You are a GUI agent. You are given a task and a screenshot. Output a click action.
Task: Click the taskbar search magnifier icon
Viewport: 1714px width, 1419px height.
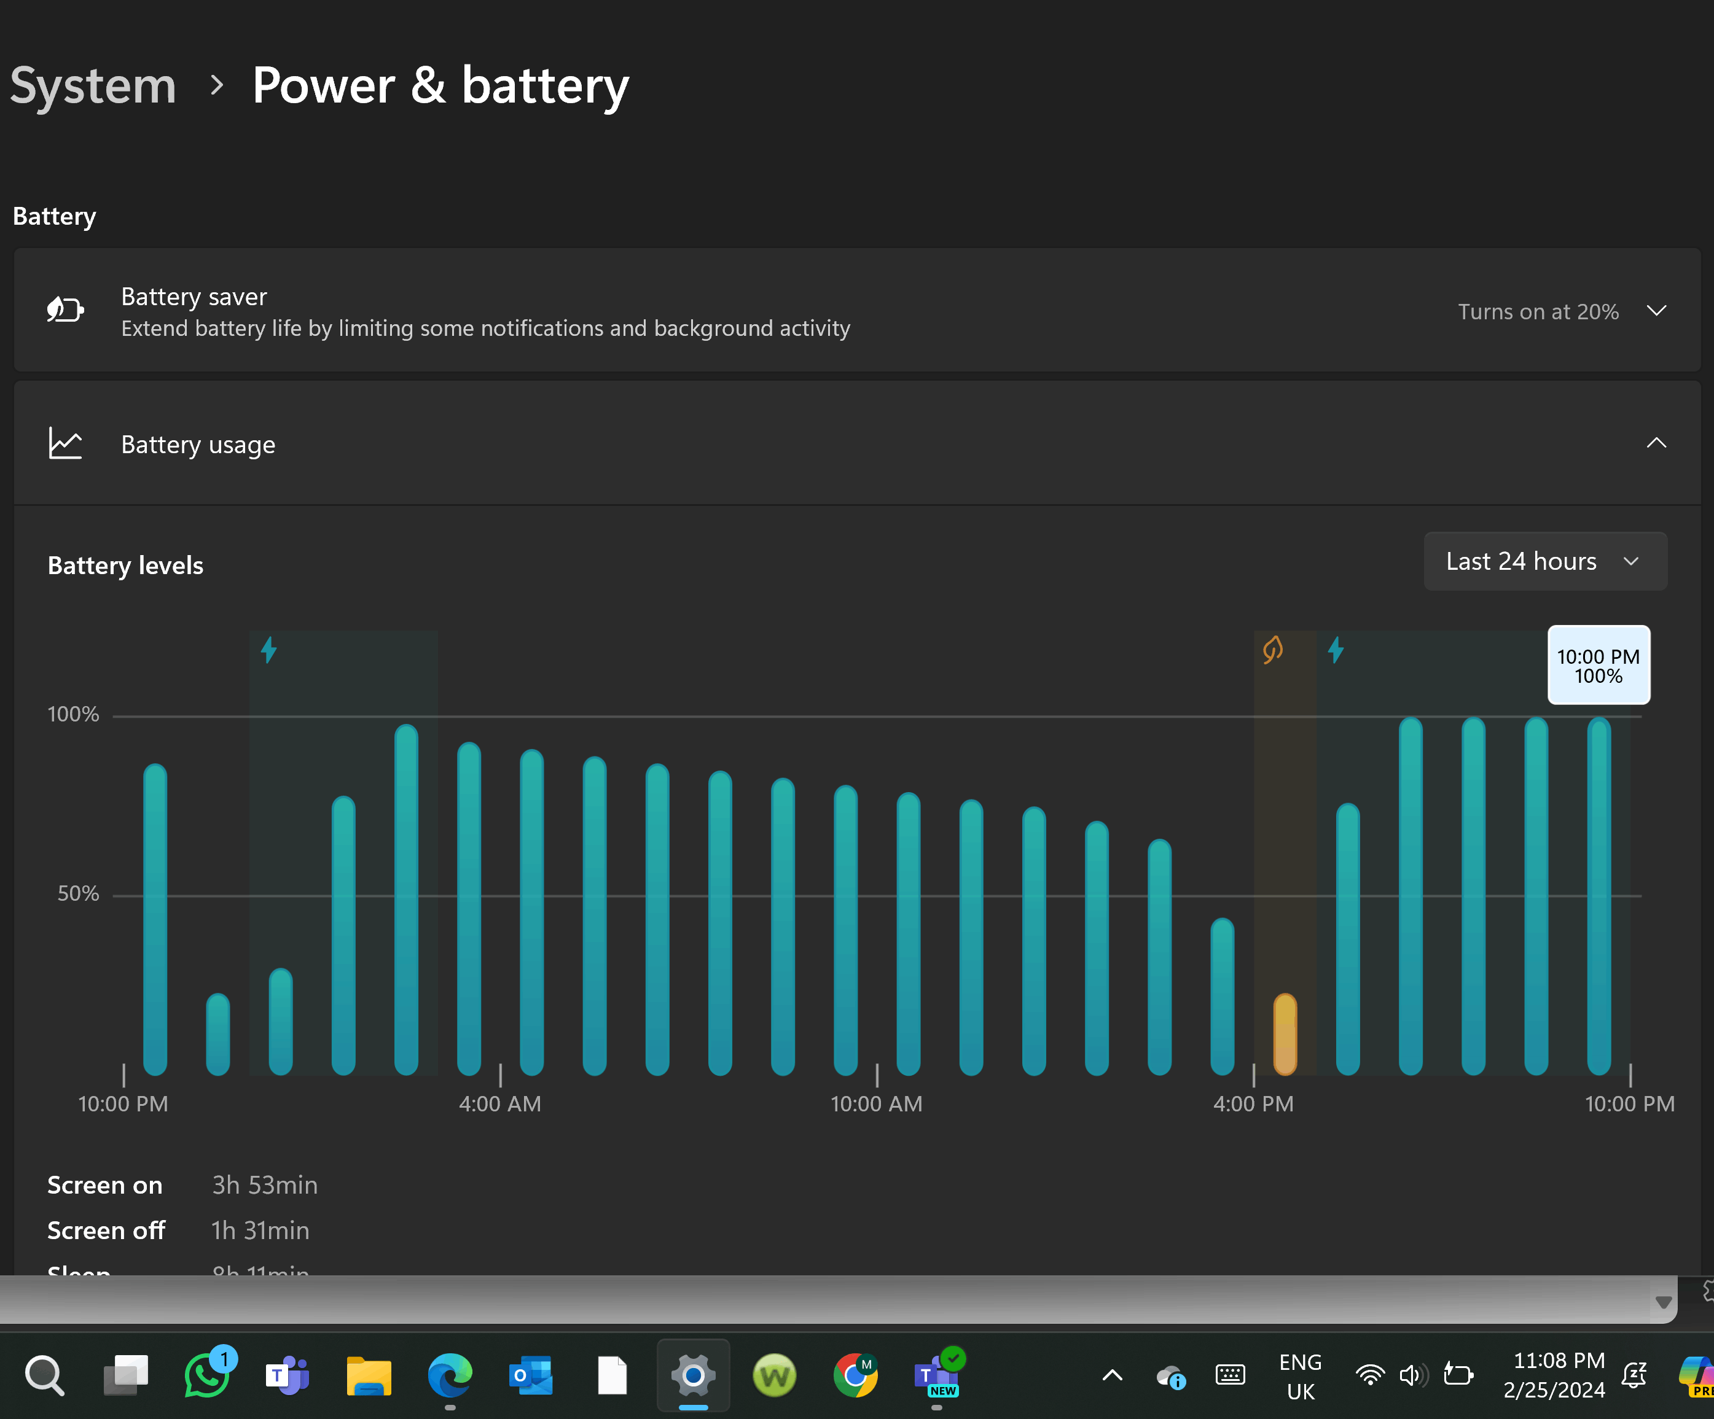[44, 1376]
